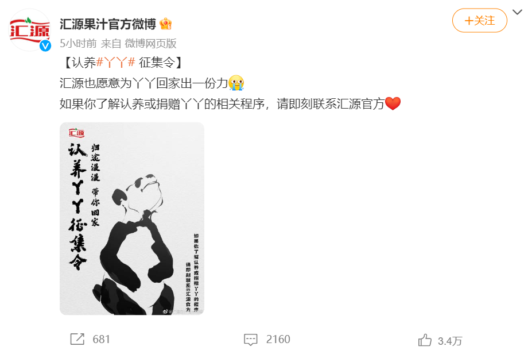This screenshot has height=354, width=528.
Task: Click the post text 征集令 heading
Action: coord(157,63)
